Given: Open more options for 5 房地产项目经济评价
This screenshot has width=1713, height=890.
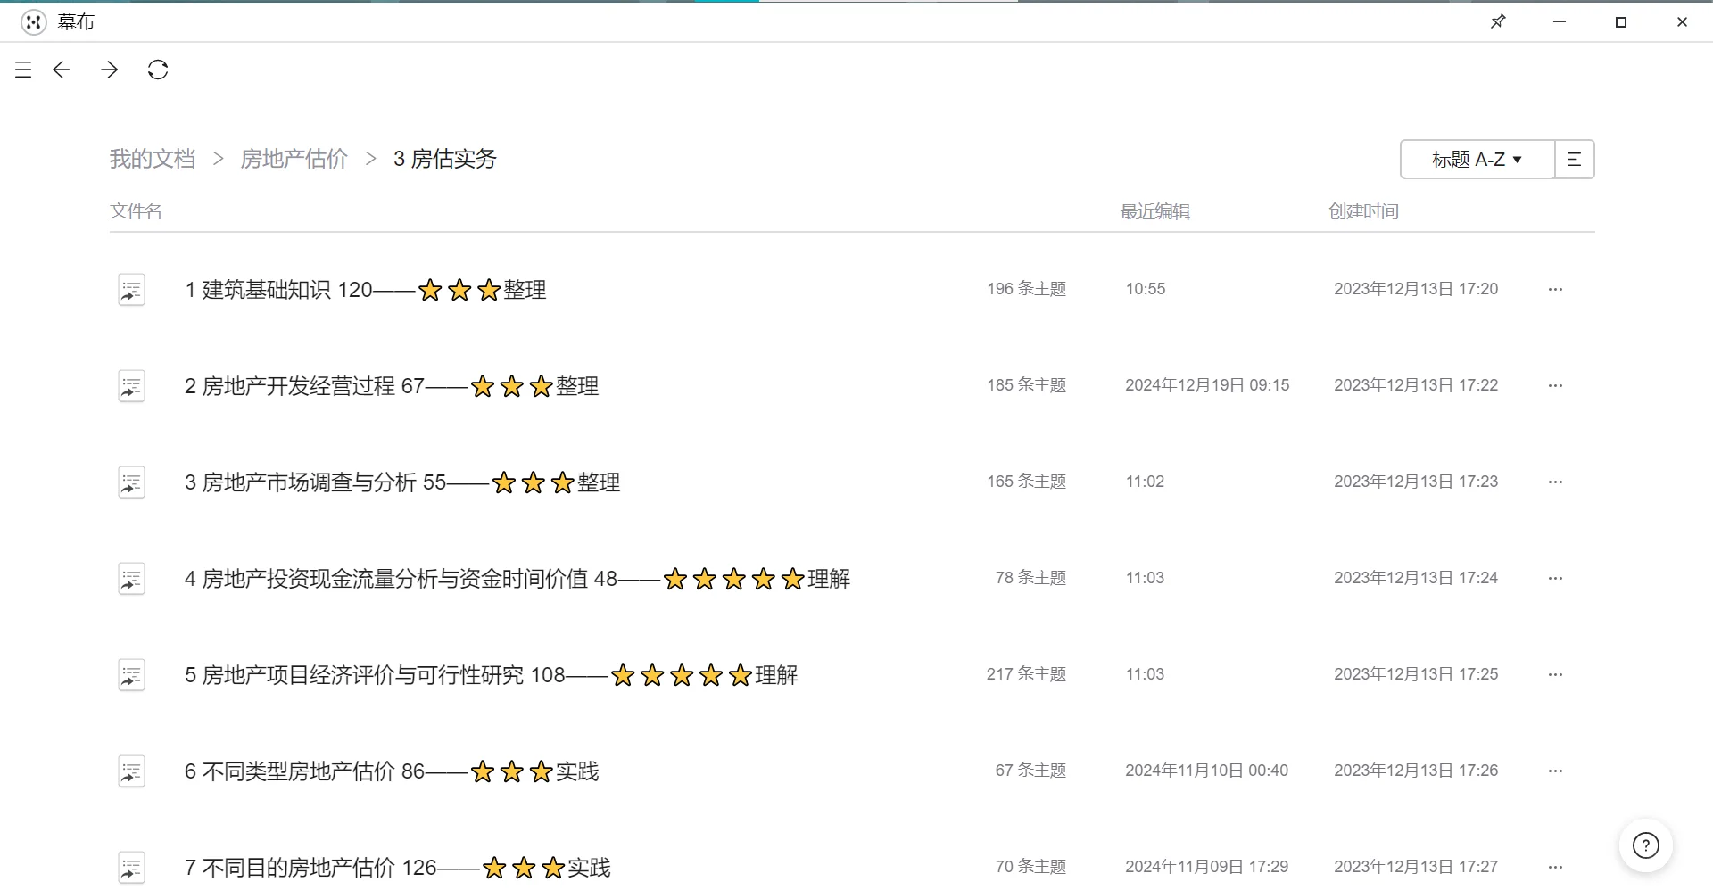Looking at the screenshot, I should coord(1556,674).
